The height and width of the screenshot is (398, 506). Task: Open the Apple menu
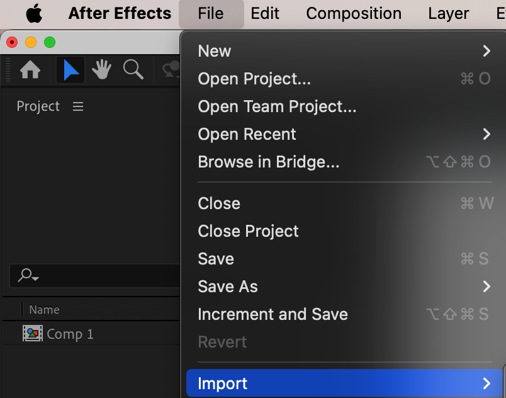click(x=33, y=13)
